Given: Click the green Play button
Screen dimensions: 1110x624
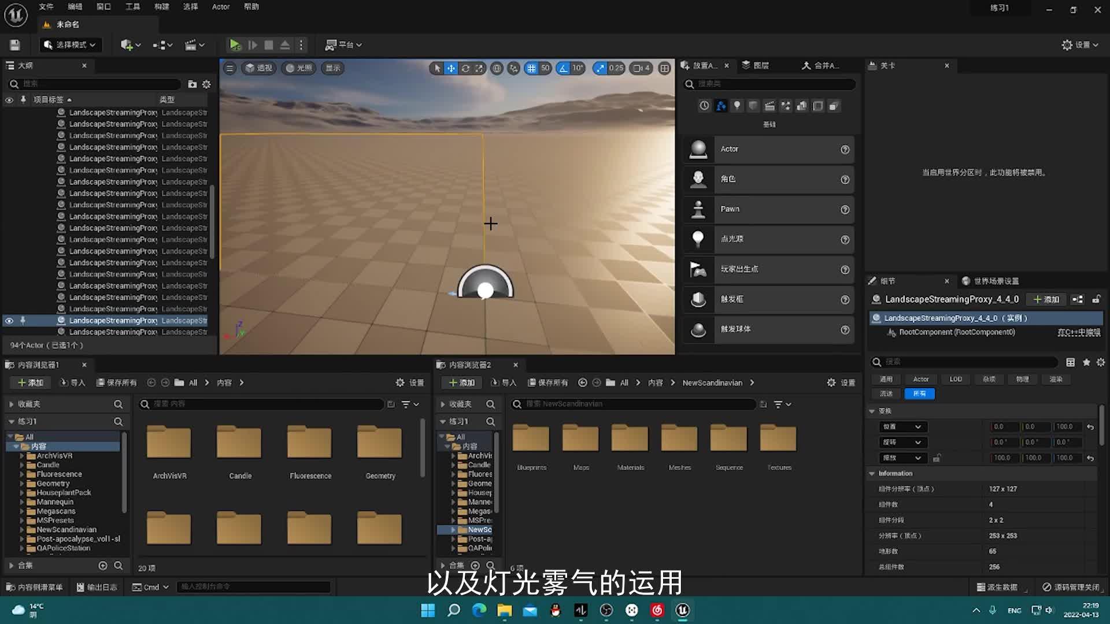Looking at the screenshot, I should coord(234,44).
